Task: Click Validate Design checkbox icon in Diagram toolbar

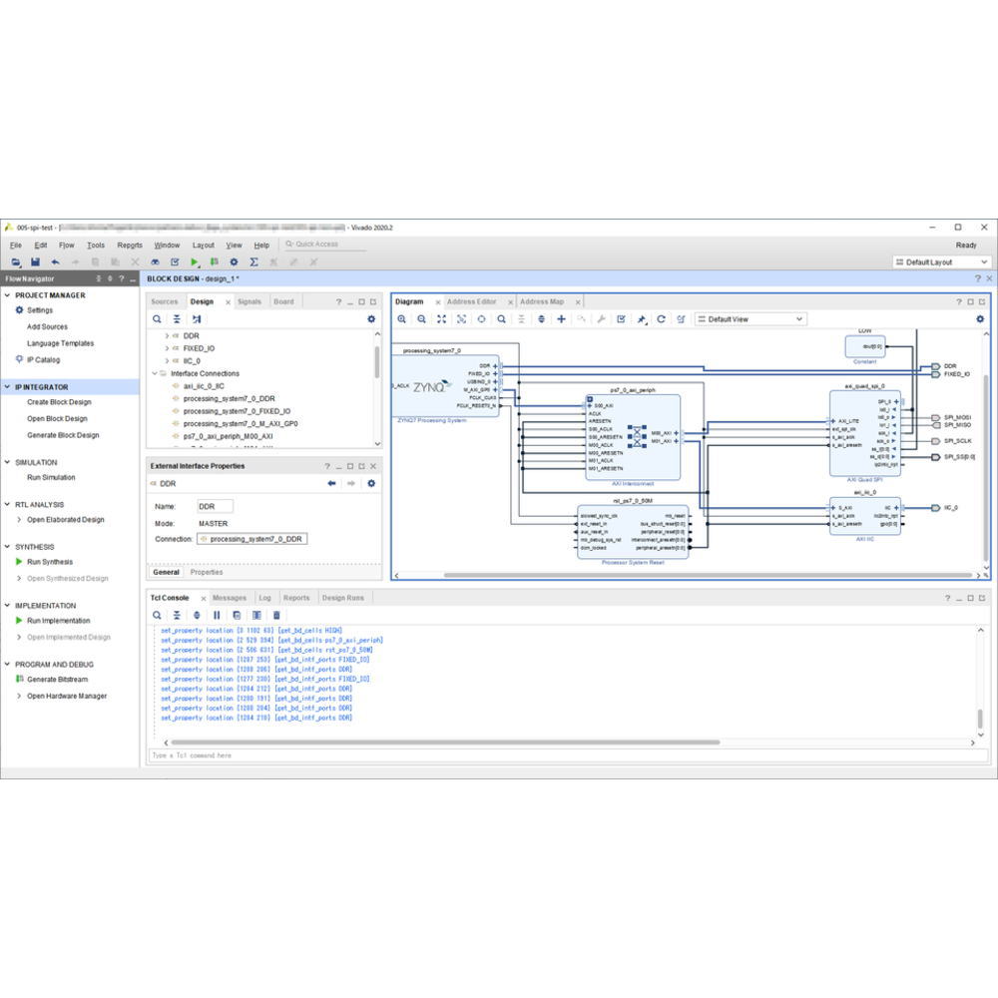Action: (621, 319)
